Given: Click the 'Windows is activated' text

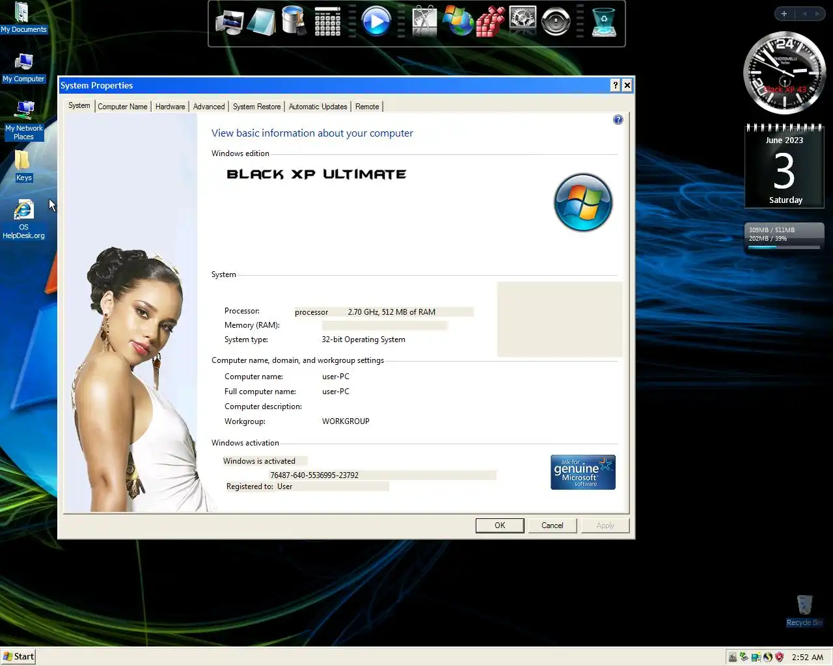Looking at the screenshot, I should 259,461.
